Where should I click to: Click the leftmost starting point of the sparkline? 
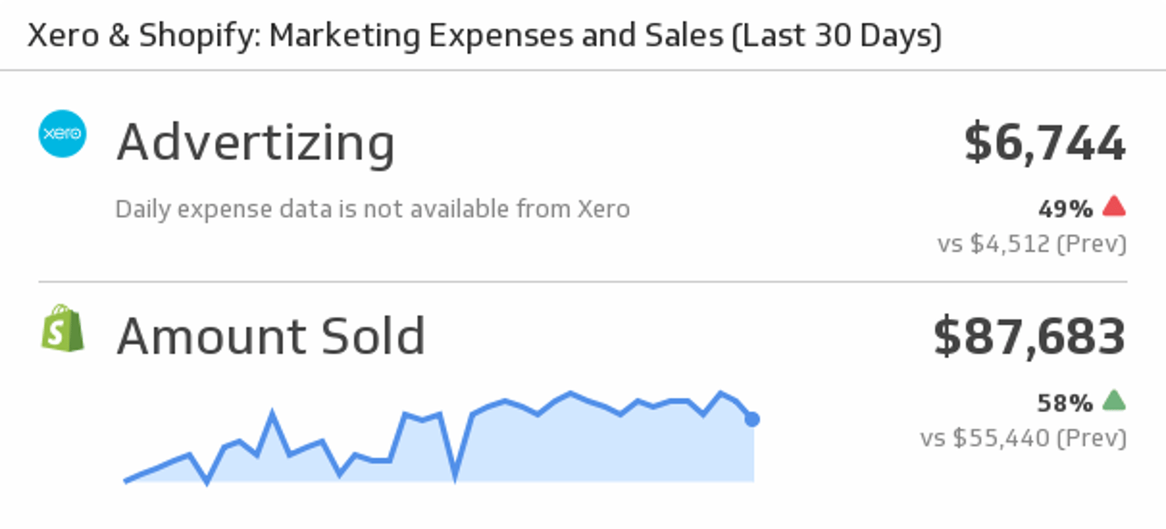pos(125,481)
